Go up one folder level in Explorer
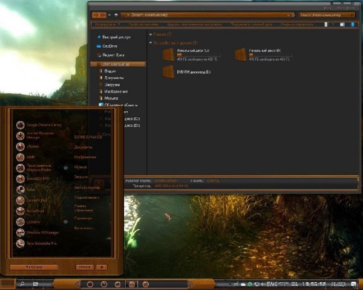 [x=116, y=15]
